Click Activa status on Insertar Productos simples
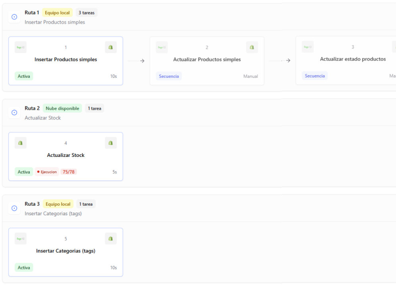Image resolution: width=396 pixels, height=286 pixels. point(24,76)
